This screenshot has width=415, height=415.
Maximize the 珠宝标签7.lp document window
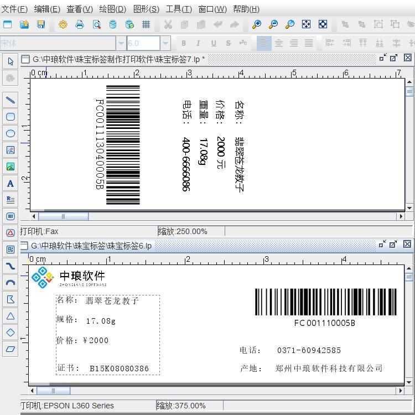(393, 58)
